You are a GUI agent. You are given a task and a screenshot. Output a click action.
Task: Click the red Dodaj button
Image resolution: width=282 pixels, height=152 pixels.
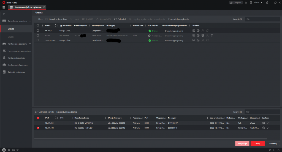pos(257,143)
